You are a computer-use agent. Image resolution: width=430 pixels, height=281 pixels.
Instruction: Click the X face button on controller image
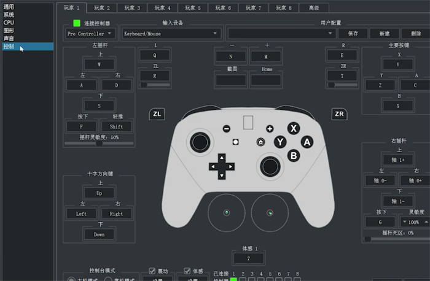click(x=294, y=128)
